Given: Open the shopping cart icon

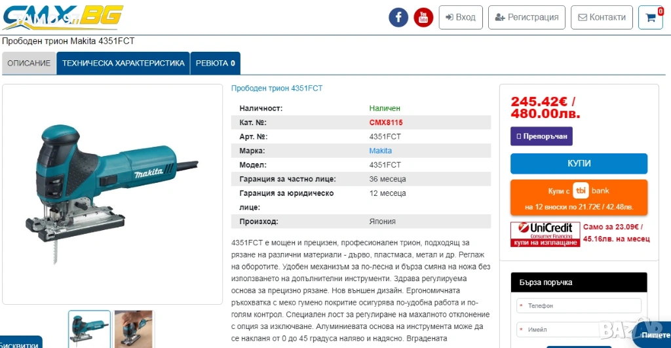Looking at the screenshot, I should [651, 18].
